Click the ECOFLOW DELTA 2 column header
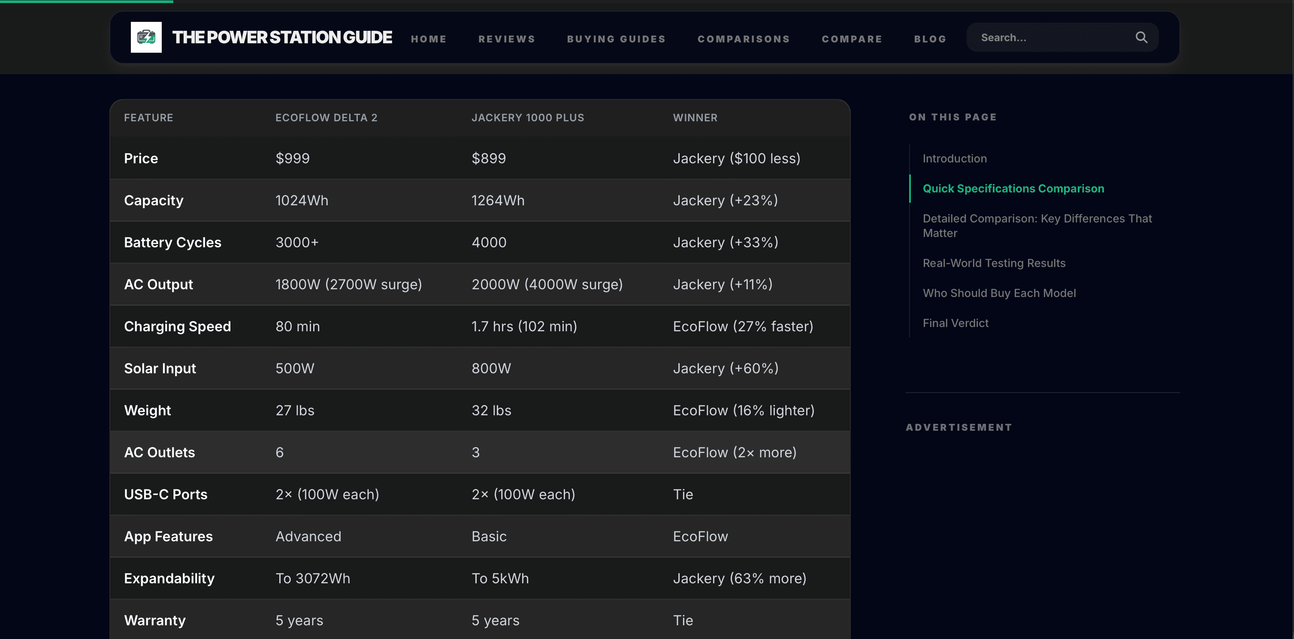The image size is (1294, 639). [327, 117]
